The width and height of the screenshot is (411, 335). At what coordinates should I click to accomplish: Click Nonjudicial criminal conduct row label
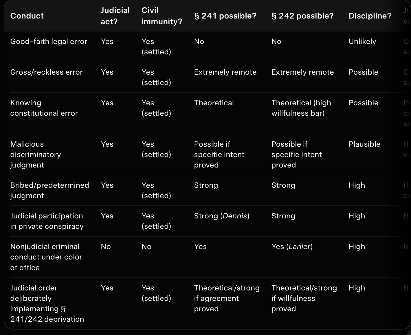pos(46,257)
